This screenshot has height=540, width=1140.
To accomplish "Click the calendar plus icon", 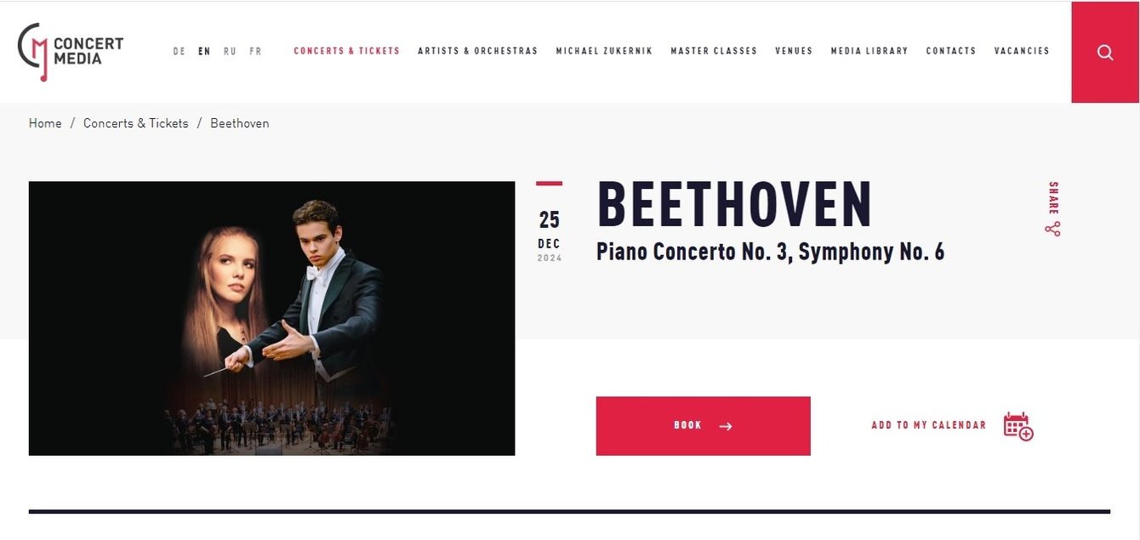I will [1018, 426].
